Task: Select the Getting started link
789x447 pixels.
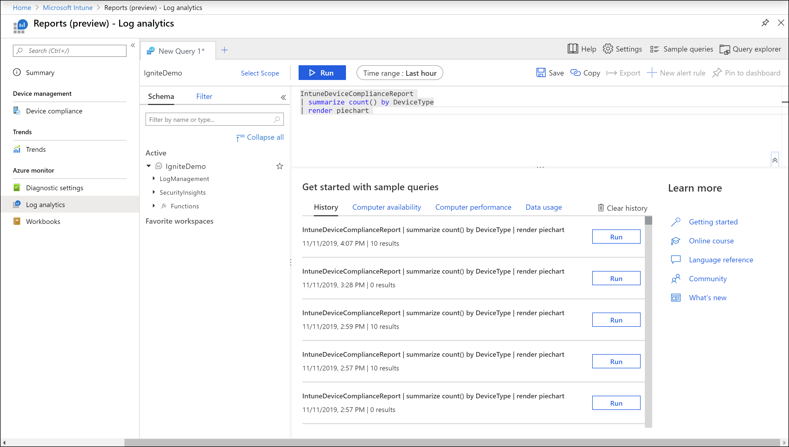Action: pos(713,222)
